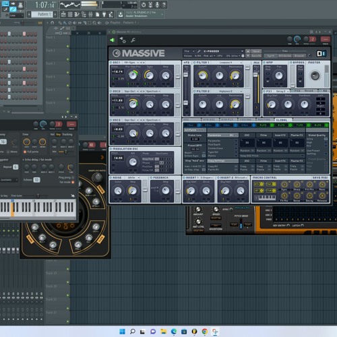Open Google Chrome from taskbar
337x337 pixels.
(x=204, y=332)
